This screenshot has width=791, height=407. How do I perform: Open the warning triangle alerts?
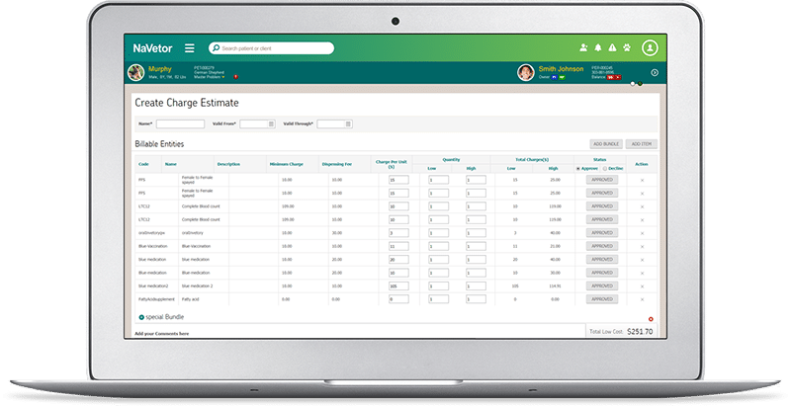pyautogui.click(x=612, y=47)
